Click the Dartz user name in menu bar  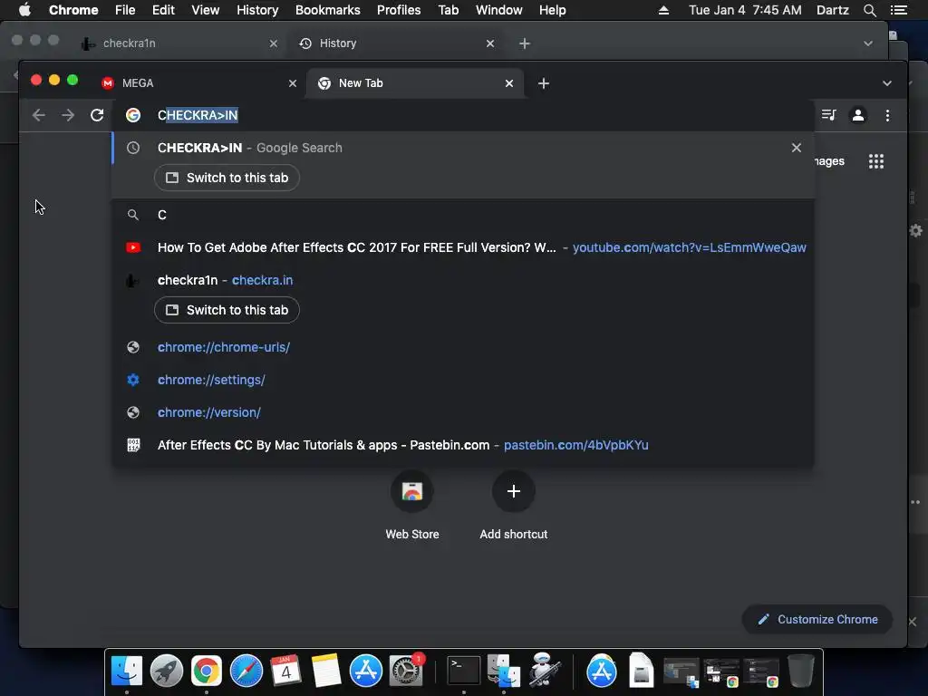[832, 10]
